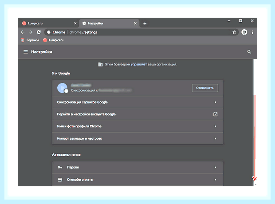The height and width of the screenshot is (204, 275).
Task: Open the Сервисы bookmark apps shortcut
Action: [x=30, y=40]
